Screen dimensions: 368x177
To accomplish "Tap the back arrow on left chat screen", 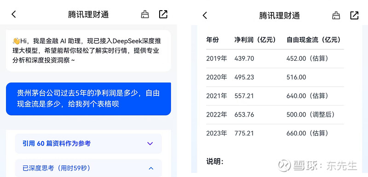I will click(14, 15).
